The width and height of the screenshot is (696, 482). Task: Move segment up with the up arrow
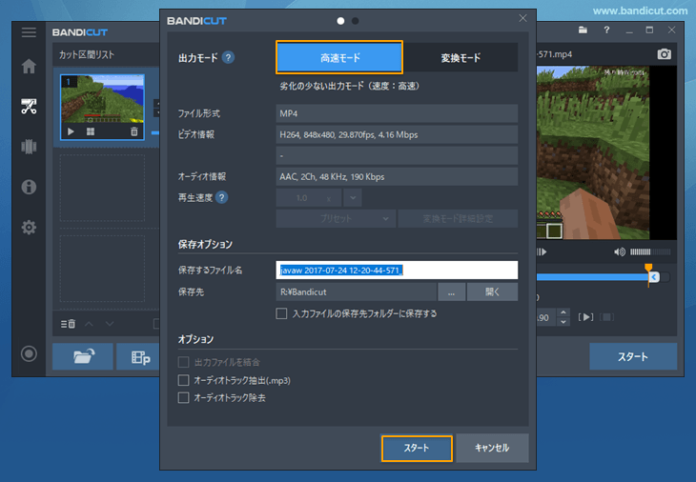click(x=89, y=324)
